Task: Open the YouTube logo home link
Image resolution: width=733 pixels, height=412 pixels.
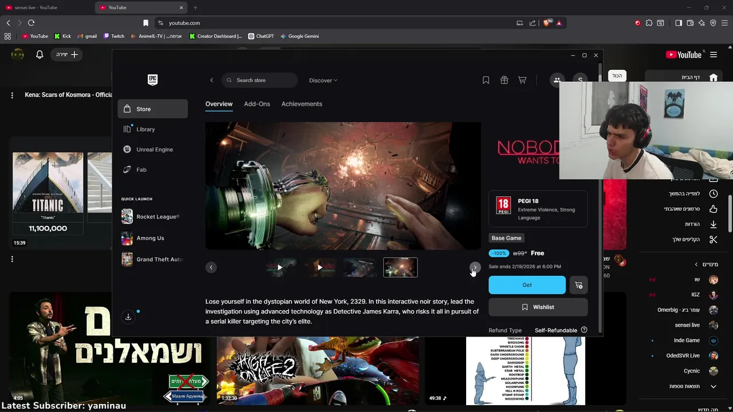Action: tap(684, 55)
